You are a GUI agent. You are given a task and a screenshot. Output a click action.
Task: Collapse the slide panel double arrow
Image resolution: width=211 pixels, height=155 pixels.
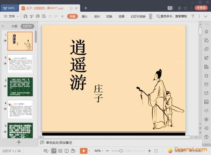[3, 26]
